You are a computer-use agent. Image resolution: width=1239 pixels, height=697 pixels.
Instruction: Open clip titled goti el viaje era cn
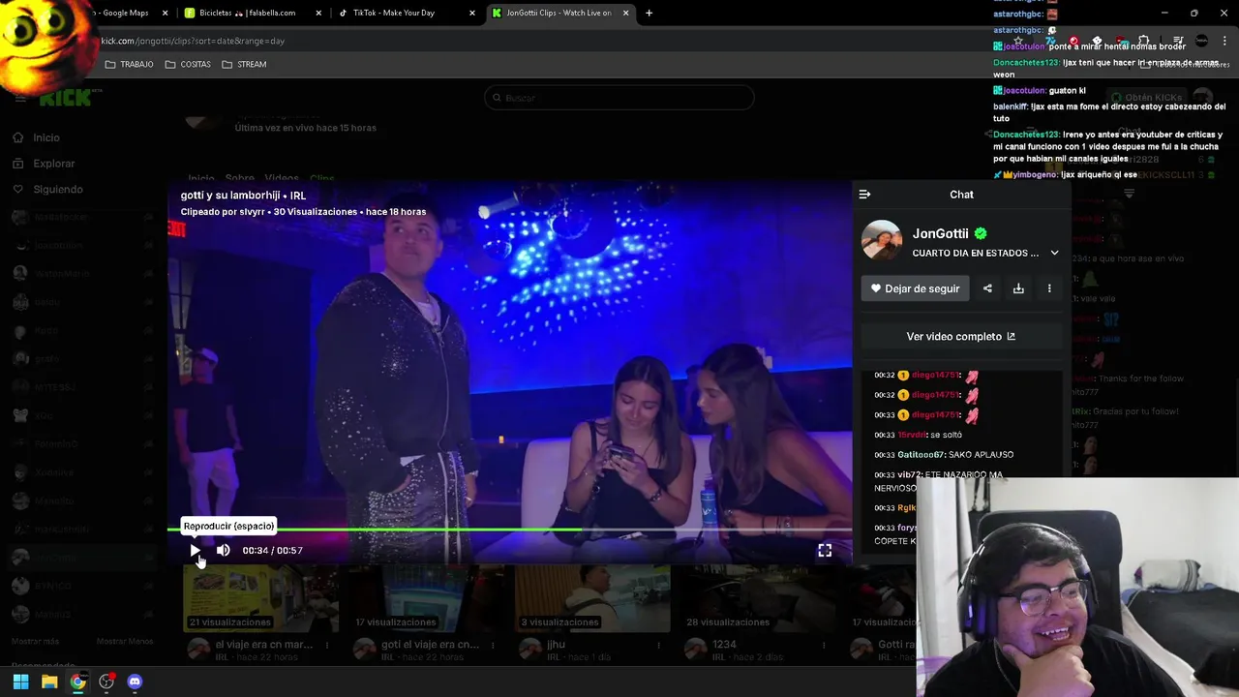click(x=430, y=645)
